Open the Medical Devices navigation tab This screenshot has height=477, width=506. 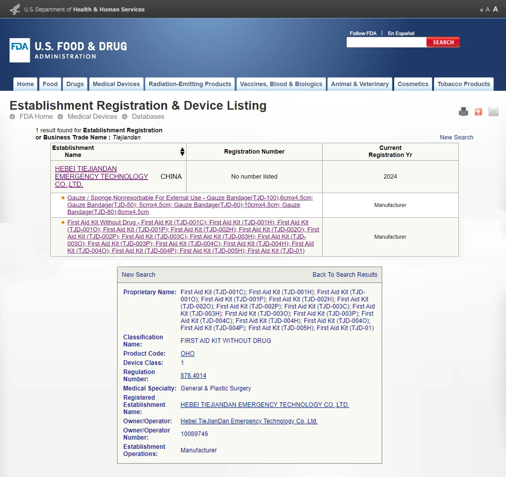116,84
